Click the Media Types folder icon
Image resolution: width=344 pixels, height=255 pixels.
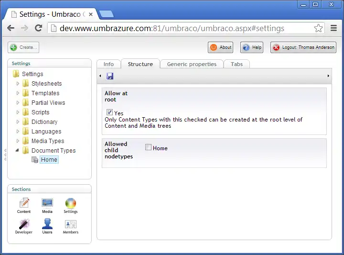(x=26, y=141)
